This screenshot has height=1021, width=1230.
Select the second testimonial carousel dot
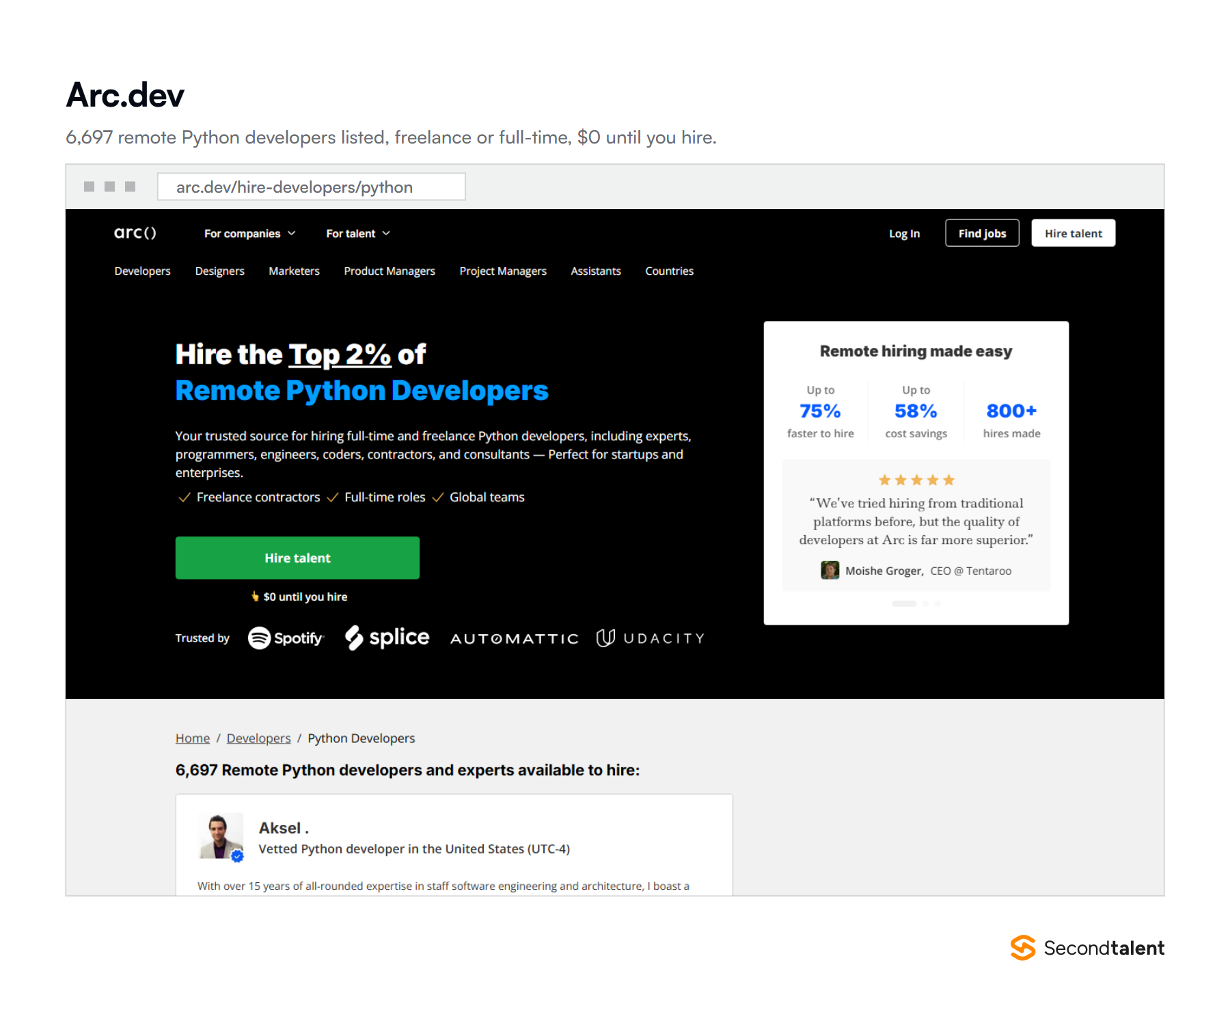pos(926,603)
